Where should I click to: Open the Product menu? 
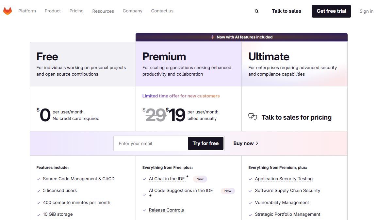point(53,11)
